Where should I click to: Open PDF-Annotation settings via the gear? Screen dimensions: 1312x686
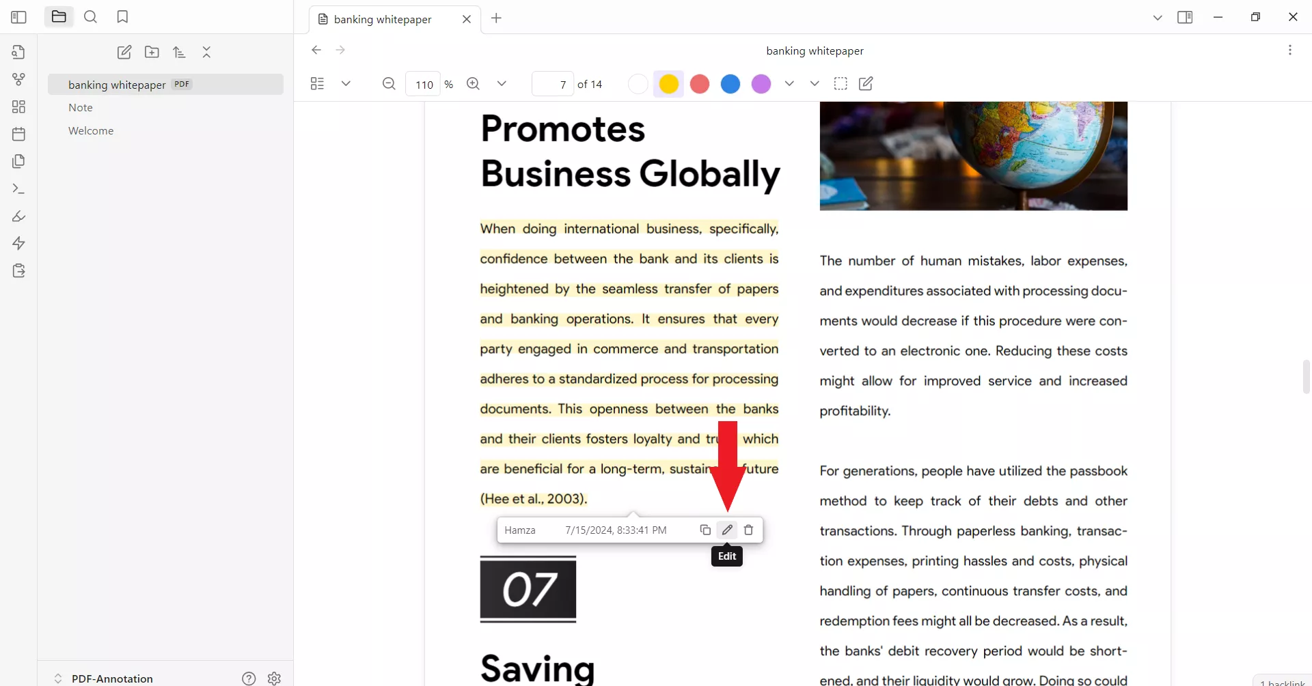pyautogui.click(x=274, y=678)
